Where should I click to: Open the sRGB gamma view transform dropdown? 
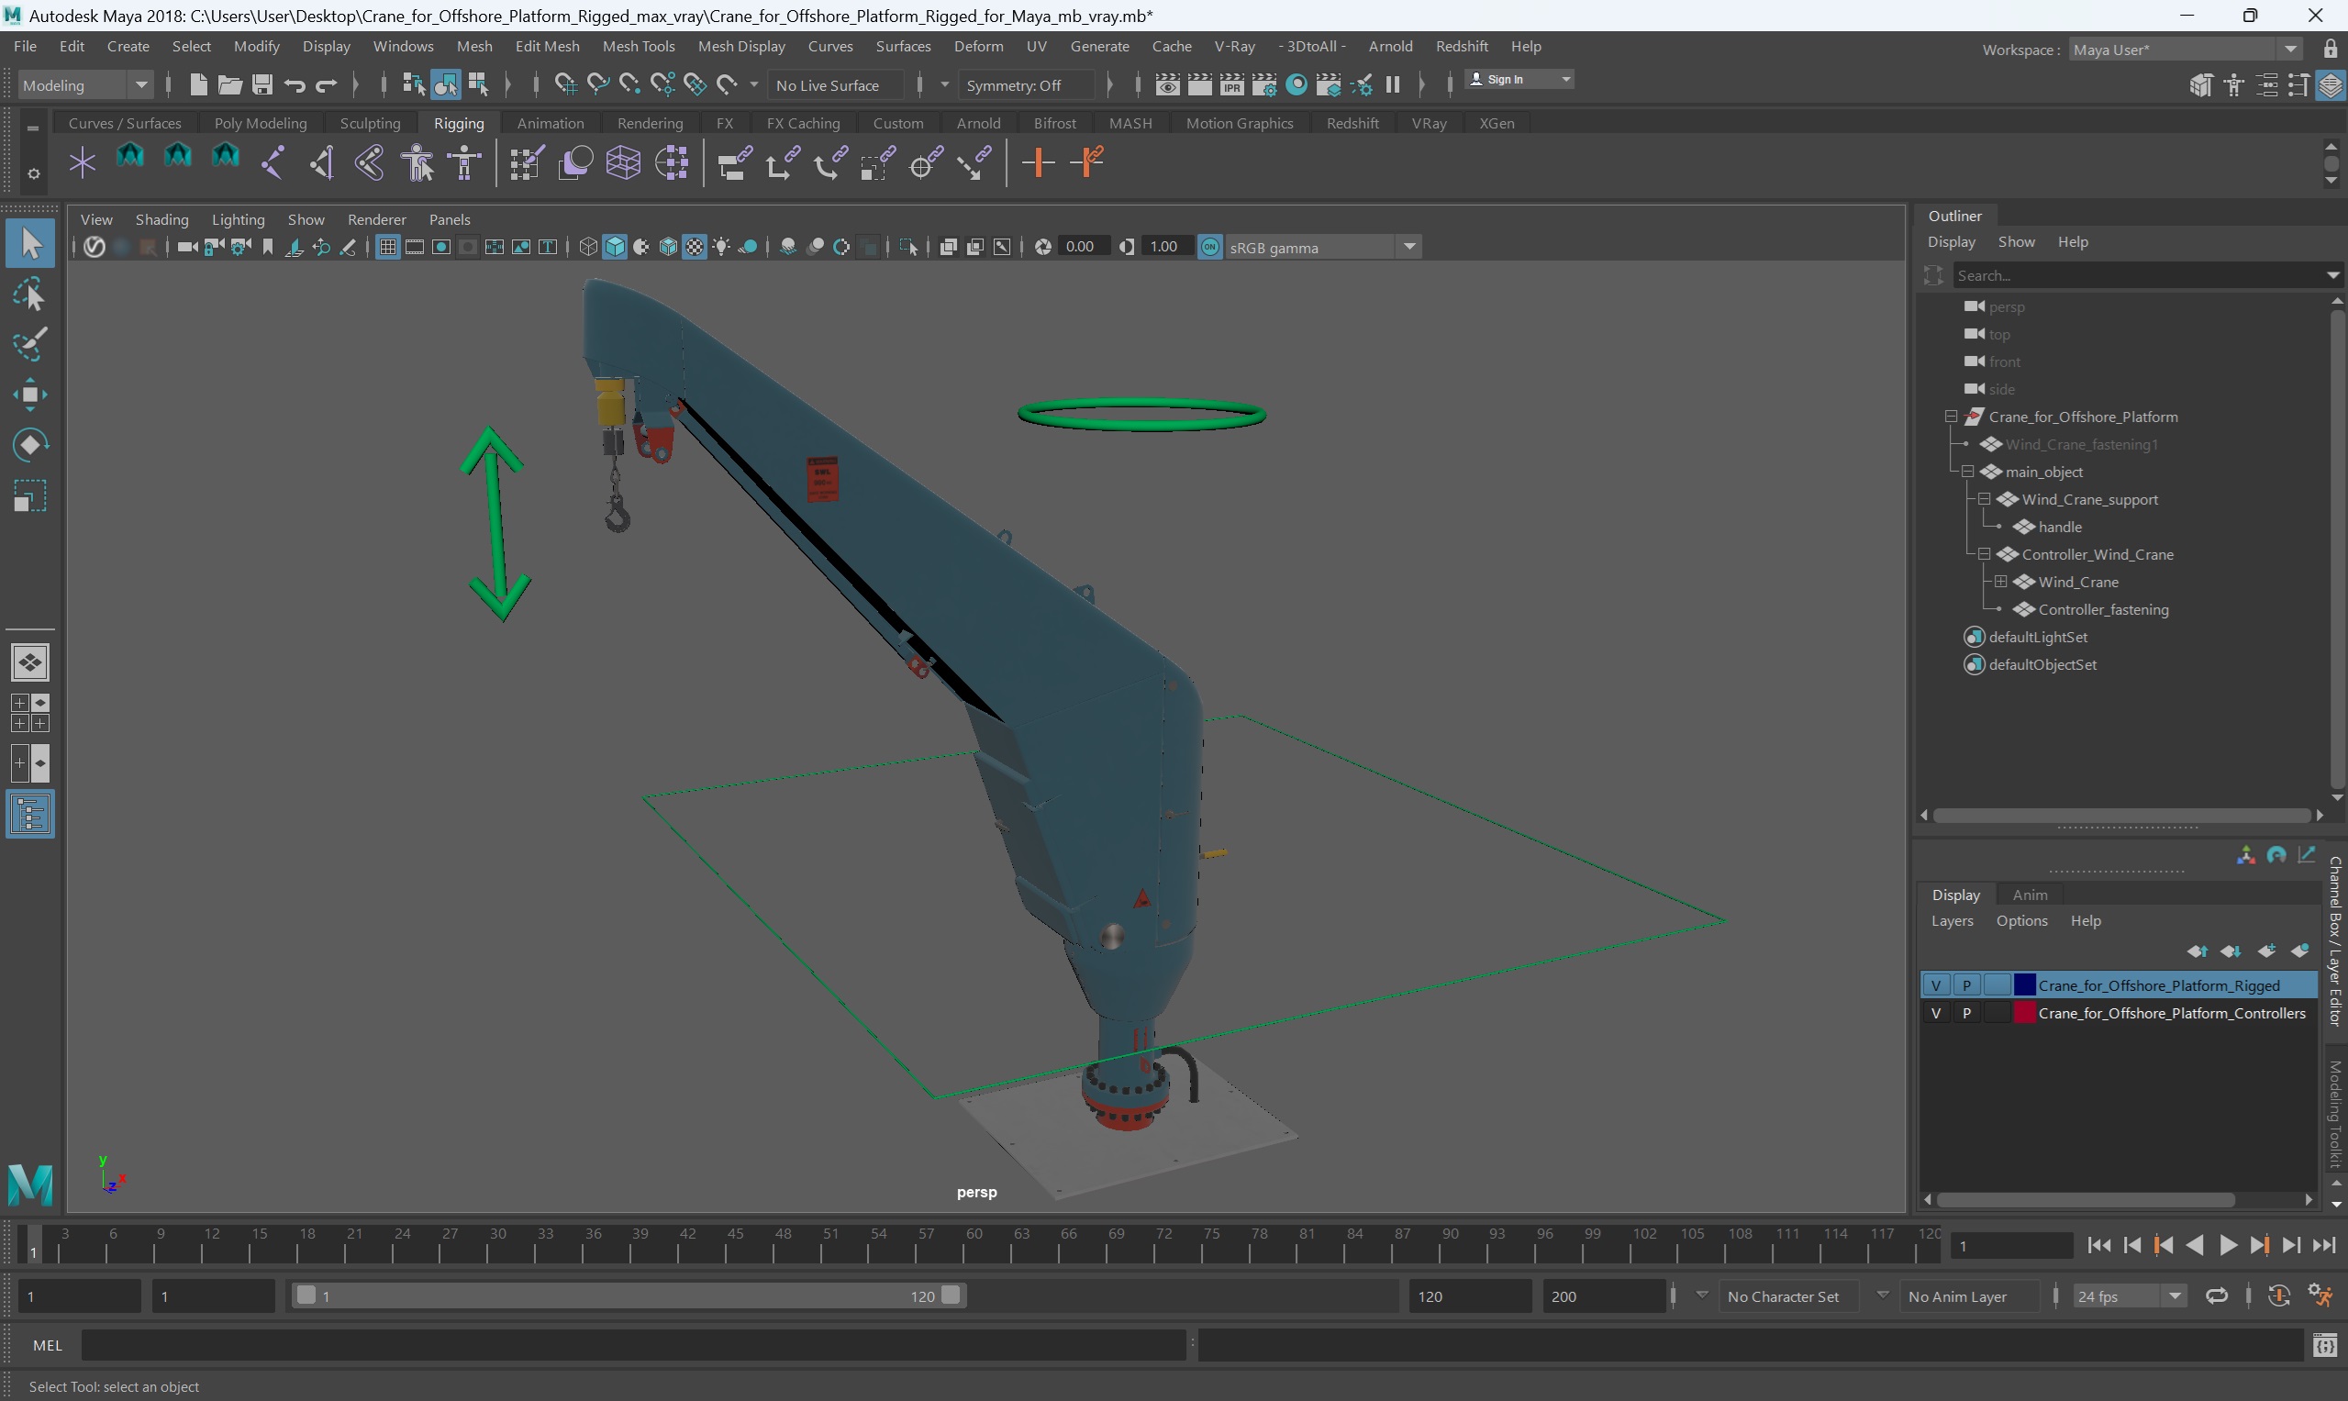coord(1324,248)
